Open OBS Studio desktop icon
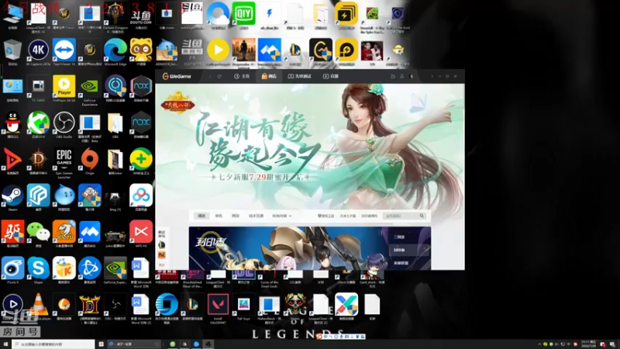This screenshot has width=620, height=349. tap(64, 125)
